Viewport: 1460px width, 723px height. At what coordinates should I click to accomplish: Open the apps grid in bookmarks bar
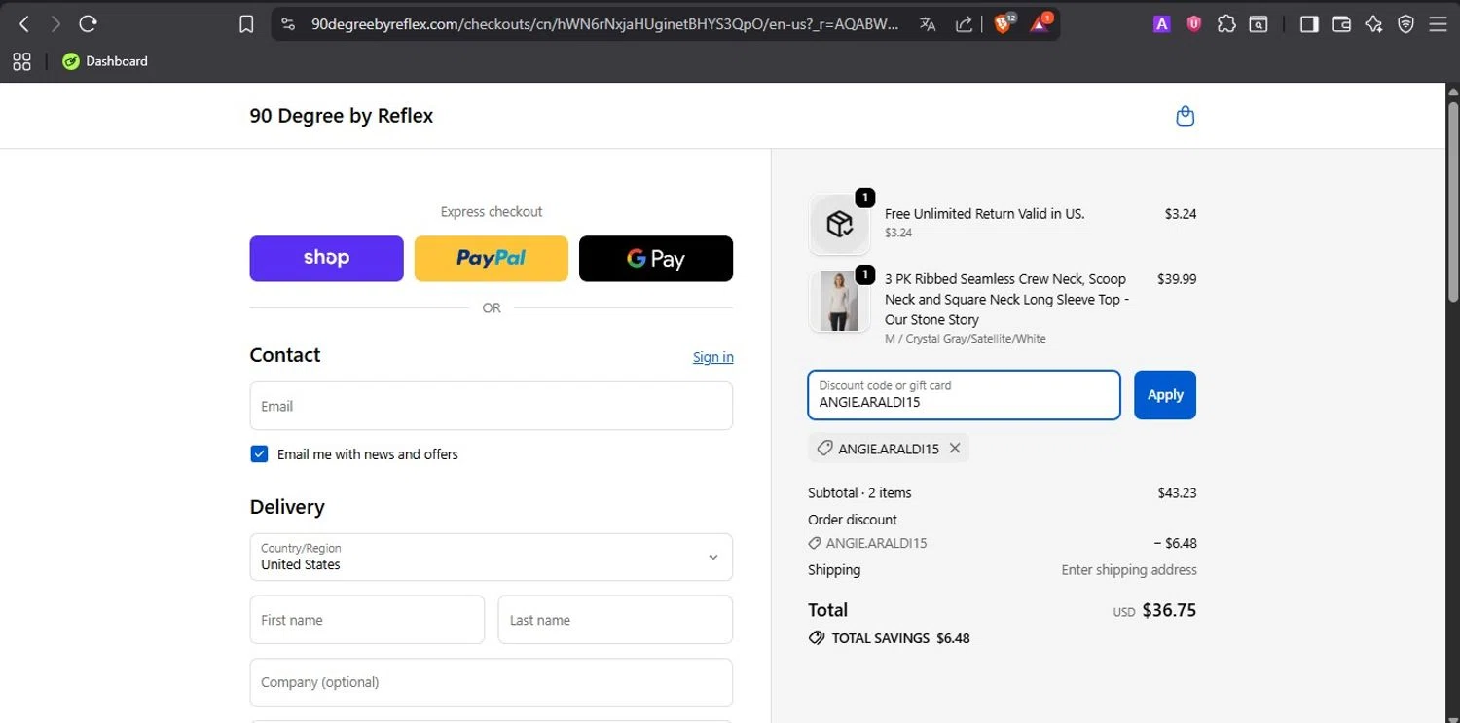pos(21,61)
